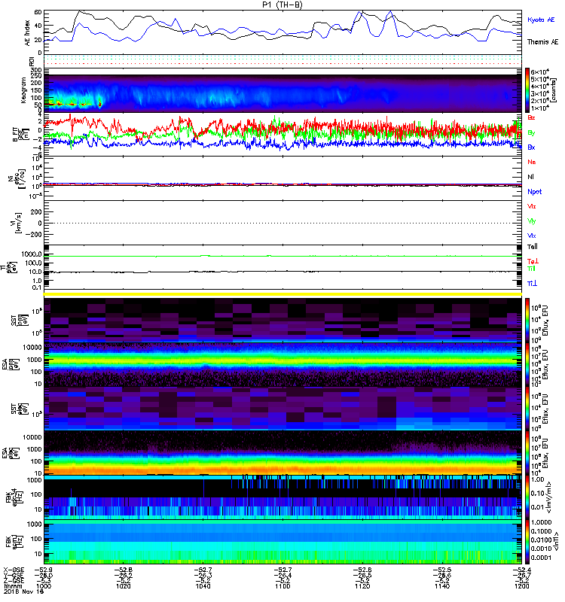Screen dimensions: 565x602
Task: Select the date label 2016 Nov 16
Action: tap(24, 591)
